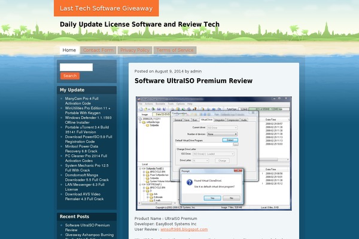Open WinUtilities Pro Edition 11 Portable post
Screen dimensions: 359x239
pos(88,111)
